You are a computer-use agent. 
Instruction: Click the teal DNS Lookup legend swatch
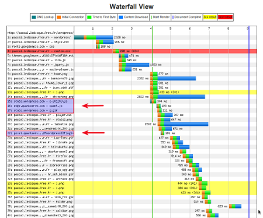[34, 17]
